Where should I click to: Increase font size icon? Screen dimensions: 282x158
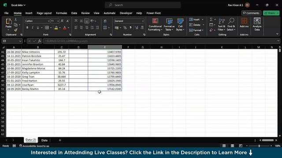point(62,21)
